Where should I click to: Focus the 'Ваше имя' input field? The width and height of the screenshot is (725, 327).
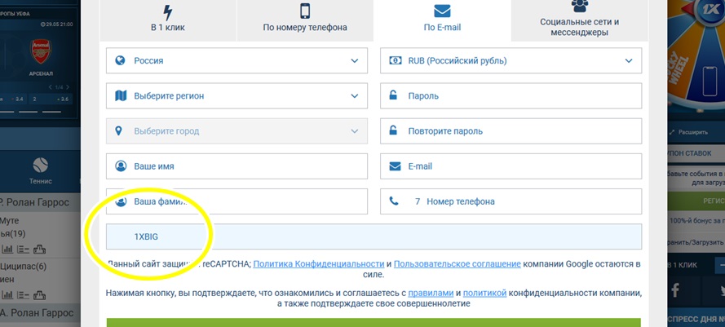point(237,166)
